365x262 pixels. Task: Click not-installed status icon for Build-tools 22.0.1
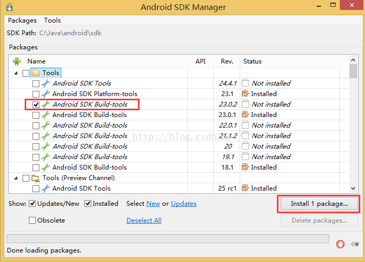(245, 125)
